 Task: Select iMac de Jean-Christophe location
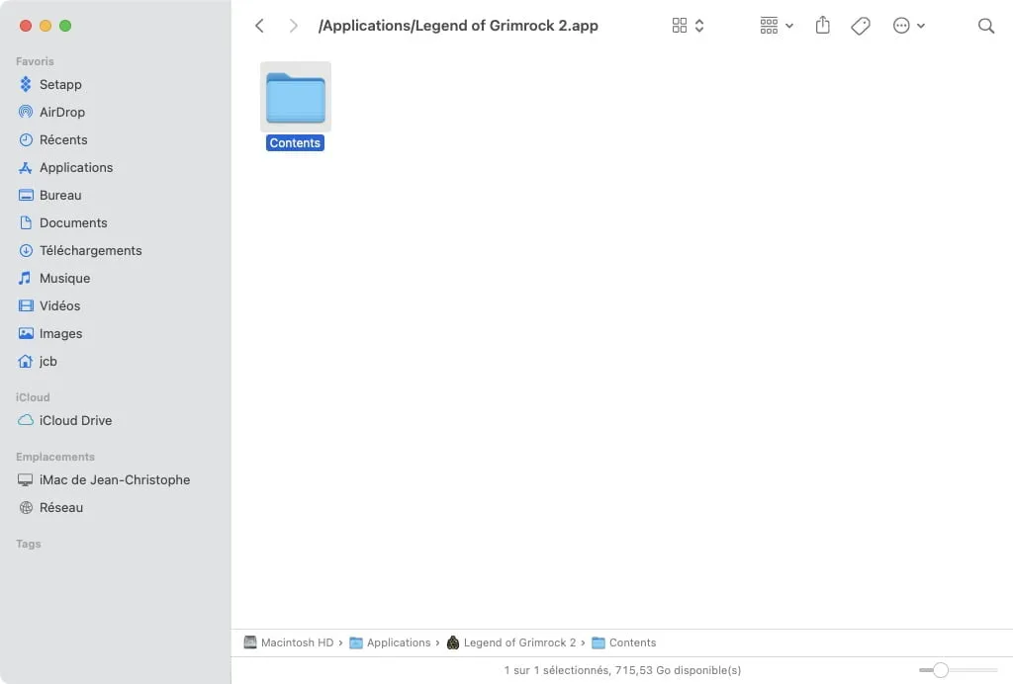pyautogui.click(x=115, y=480)
